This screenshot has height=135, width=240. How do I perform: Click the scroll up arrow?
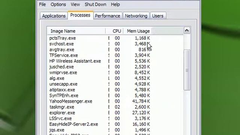(187, 30)
